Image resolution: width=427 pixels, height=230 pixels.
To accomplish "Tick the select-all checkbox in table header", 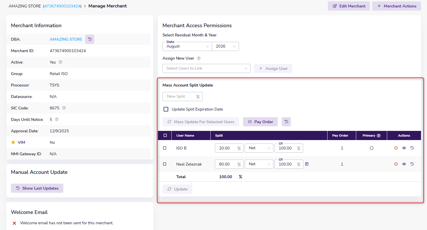I will [x=165, y=135].
